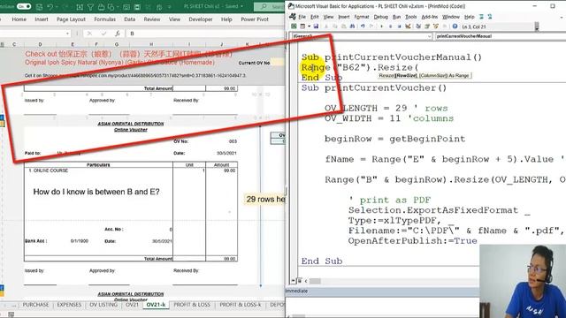Click the 'Current OV No' label
Screen dimensions: 566x318
tap(254, 63)
